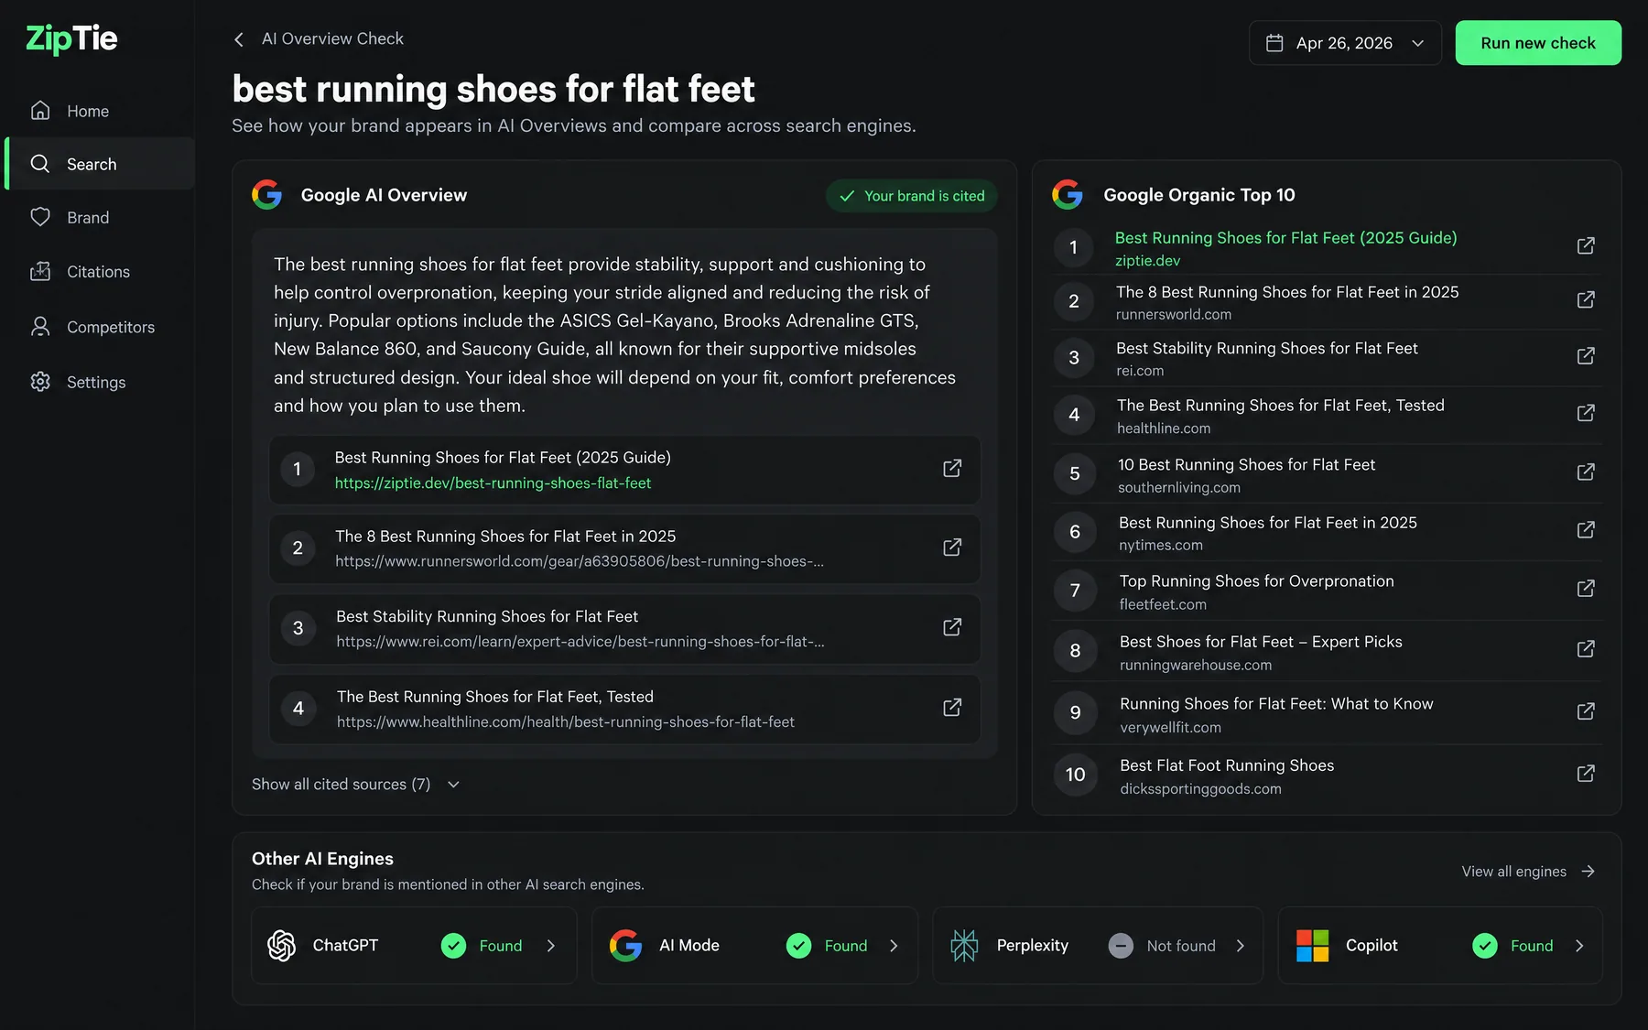Image resolution: width=1648 pixels, height=1030 pixels.
Task: Go back using the arrow beside AI Overview Check
Action: (x=239, y=39)
